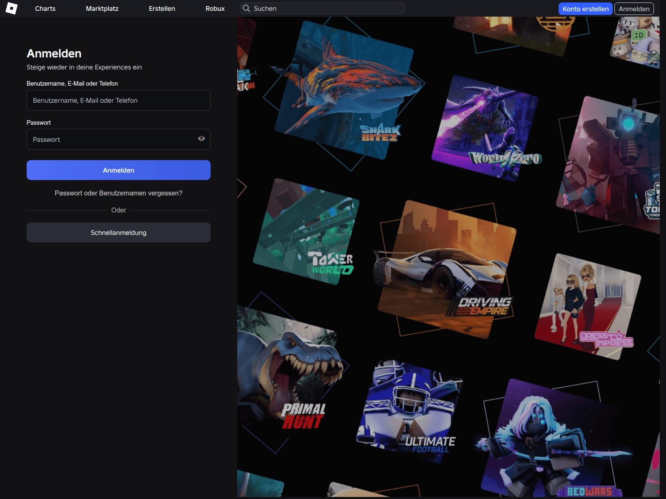666x499 pixels.
Task: Click the search magnifier icon
Action: click(x=246, y=8)
